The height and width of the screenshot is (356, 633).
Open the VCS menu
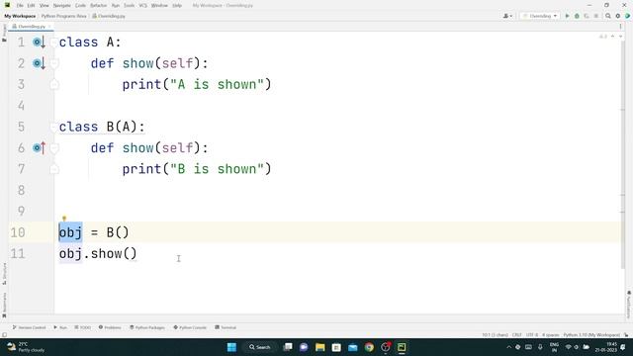pos(142,5)
